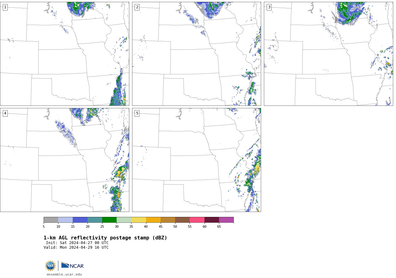Click the colorbar tick label 10

click(58, 227)
